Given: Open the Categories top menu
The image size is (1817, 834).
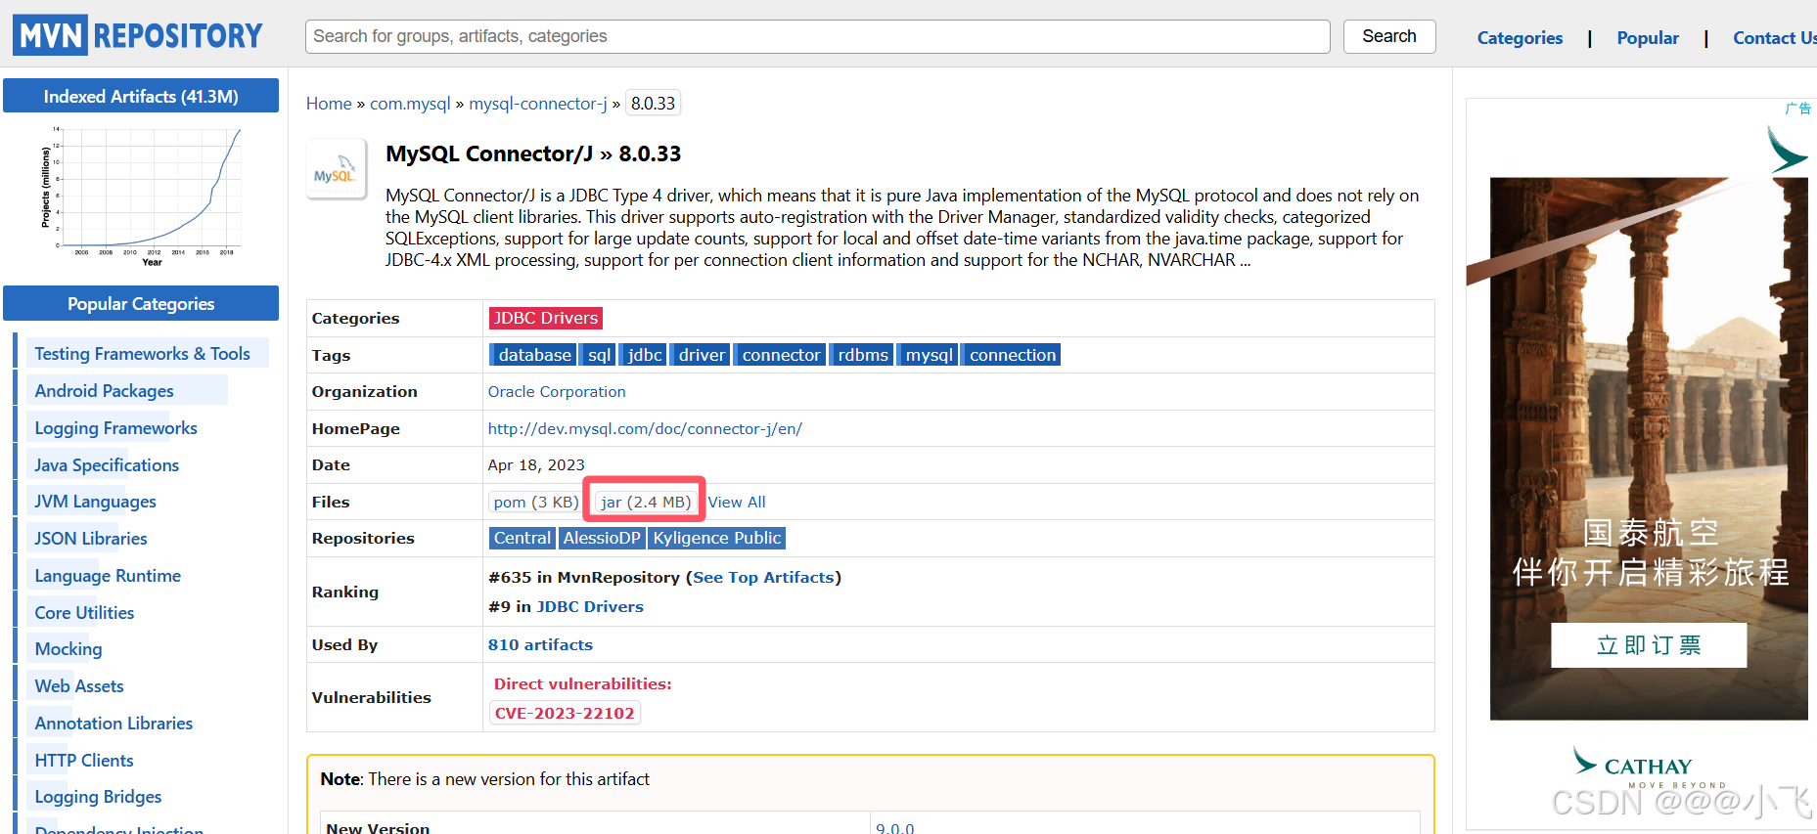Looking at the screenshot, I should (x=1520, y=38).
